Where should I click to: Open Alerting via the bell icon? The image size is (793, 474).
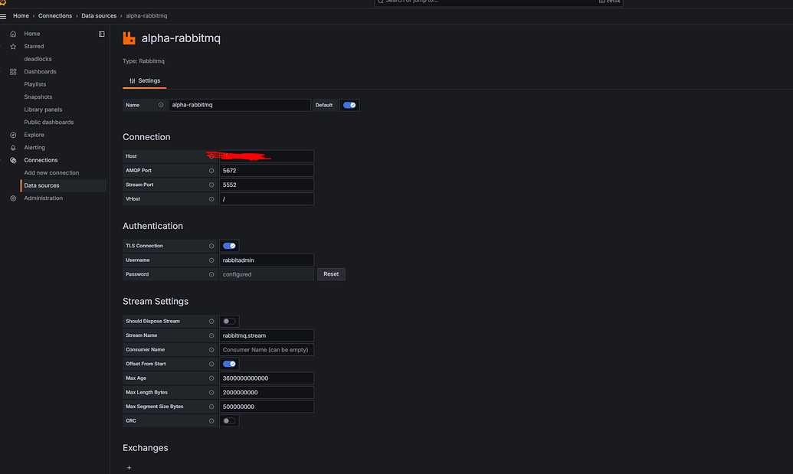tap(12, 147)
